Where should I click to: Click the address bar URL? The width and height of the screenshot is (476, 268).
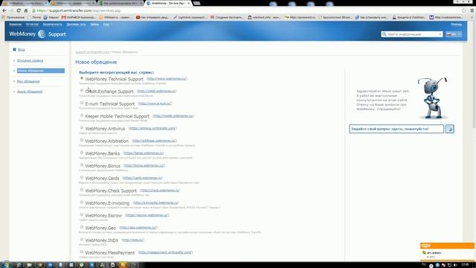[x=79, y=10]
